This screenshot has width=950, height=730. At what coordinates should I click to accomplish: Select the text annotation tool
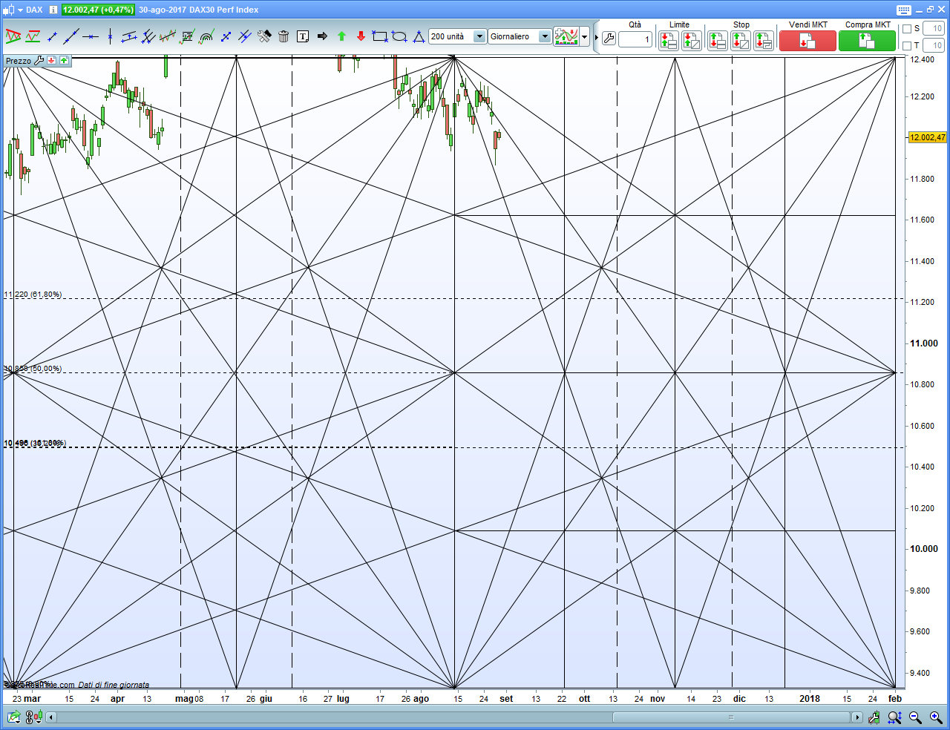(303, 36)
